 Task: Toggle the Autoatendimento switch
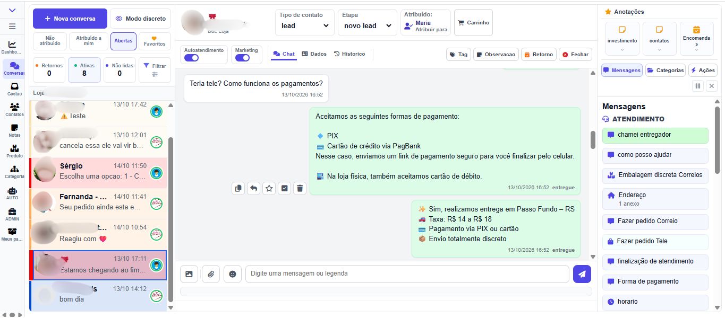click(191, 58)
